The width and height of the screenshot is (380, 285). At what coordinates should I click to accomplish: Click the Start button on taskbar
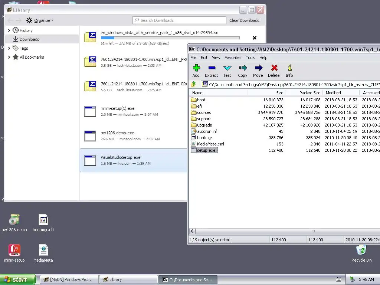[18, 279]
